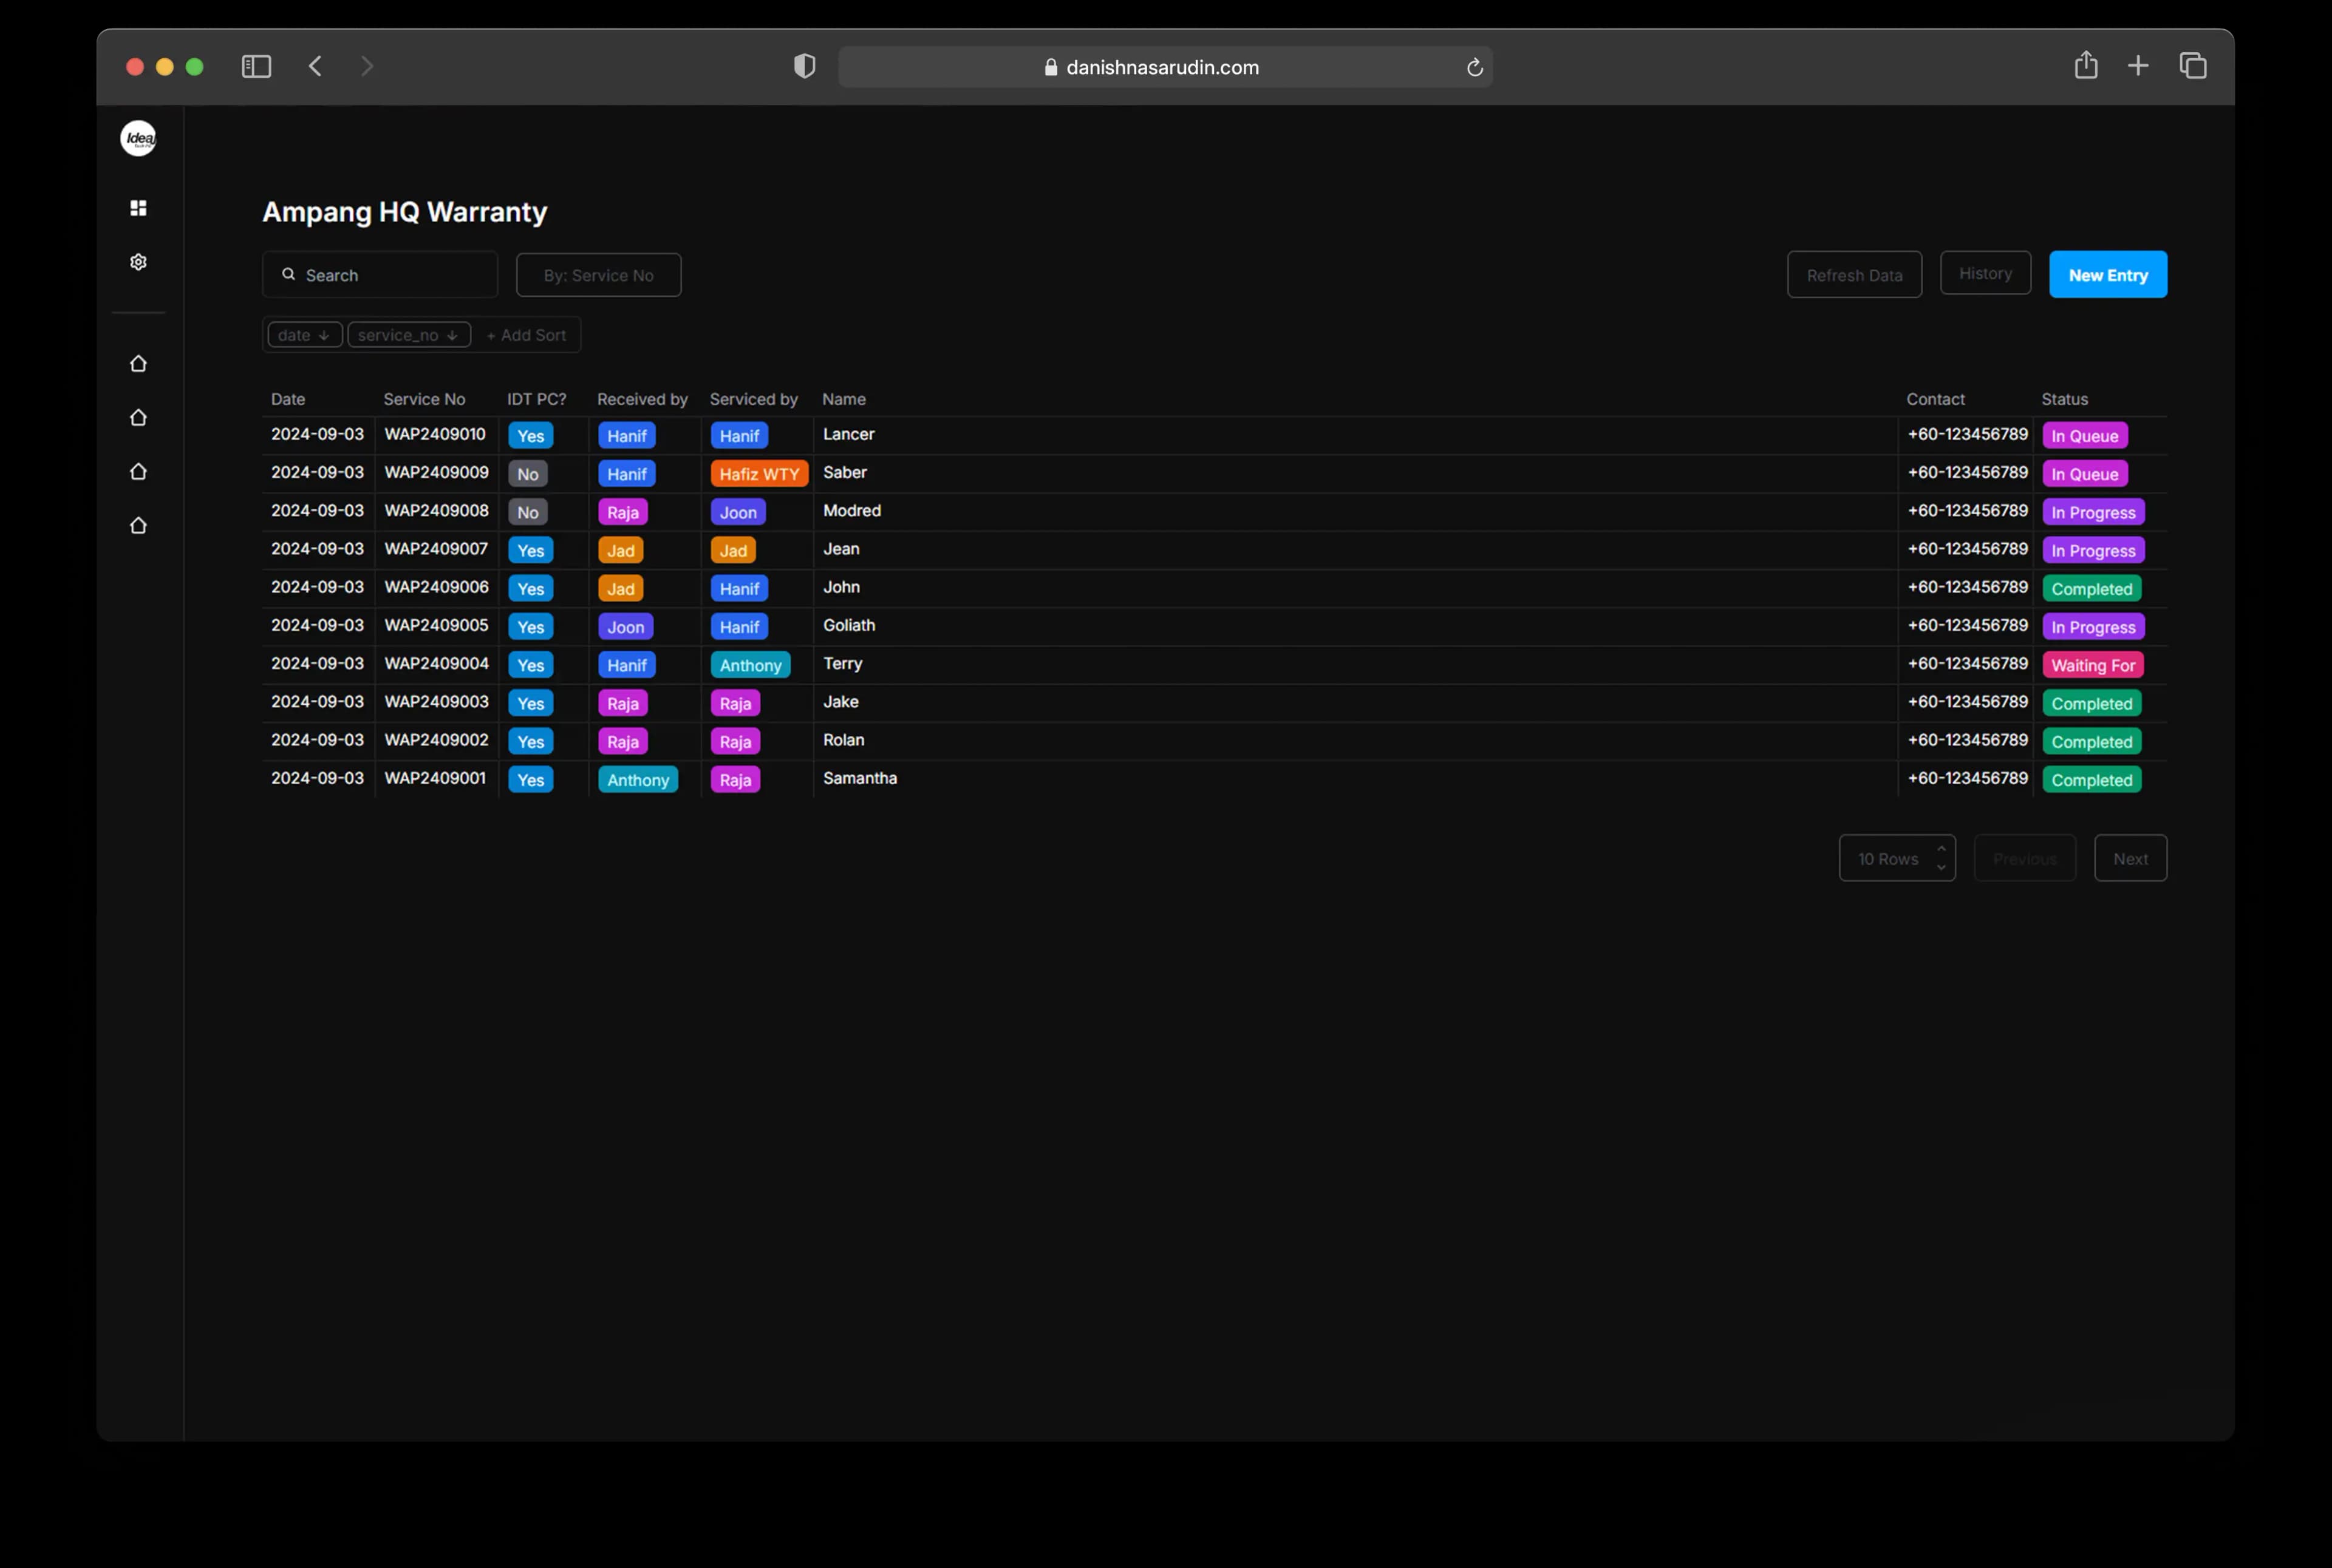Click the Refresh Data button
Screen dimensions: 2332x1568
[x=1854, y=275]
